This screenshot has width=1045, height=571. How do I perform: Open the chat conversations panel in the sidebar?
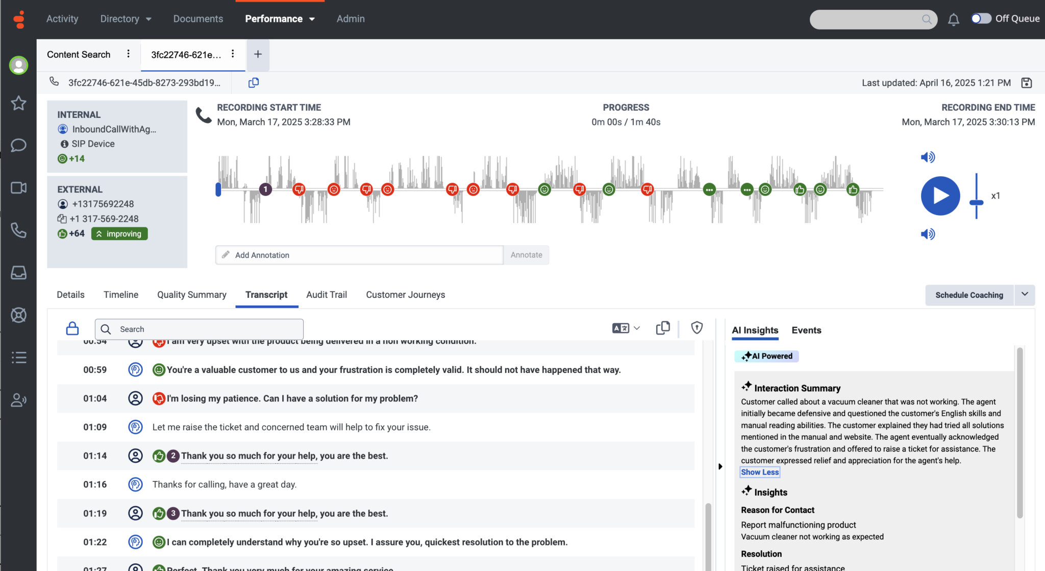[19, 145]
